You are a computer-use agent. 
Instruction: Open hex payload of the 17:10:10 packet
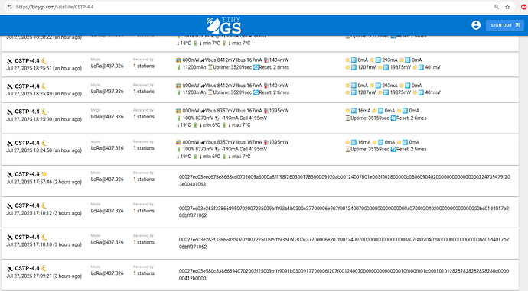[x=344, y=243]
